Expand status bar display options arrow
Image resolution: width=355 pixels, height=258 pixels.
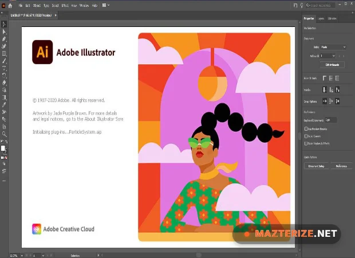coord(98,255)
